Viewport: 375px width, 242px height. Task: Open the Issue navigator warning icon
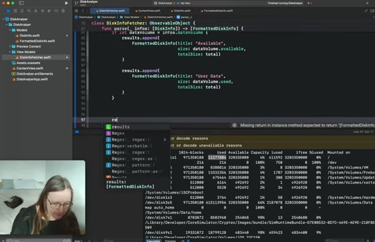[36, 11]
